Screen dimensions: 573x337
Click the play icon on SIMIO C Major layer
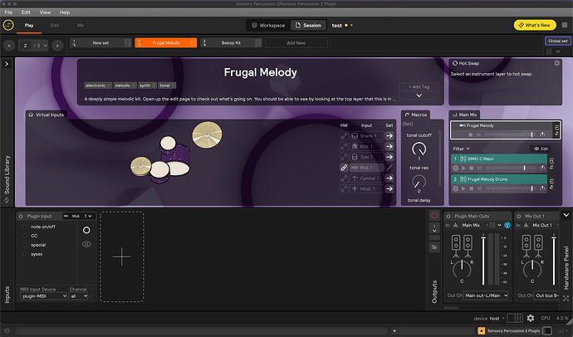[x=463, y=168]
